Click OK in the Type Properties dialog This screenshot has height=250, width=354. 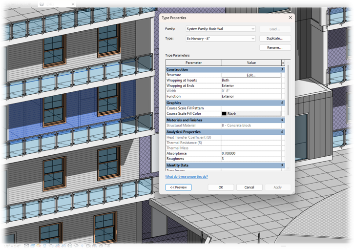221,187
